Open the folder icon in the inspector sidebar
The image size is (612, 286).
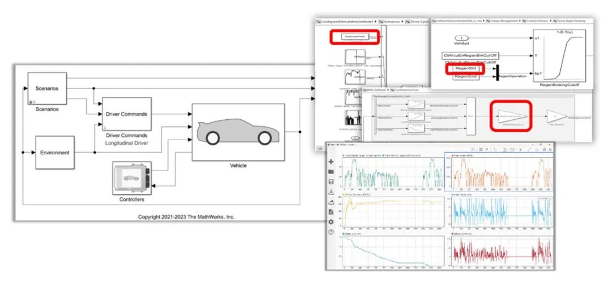click(x=331, y=172)
